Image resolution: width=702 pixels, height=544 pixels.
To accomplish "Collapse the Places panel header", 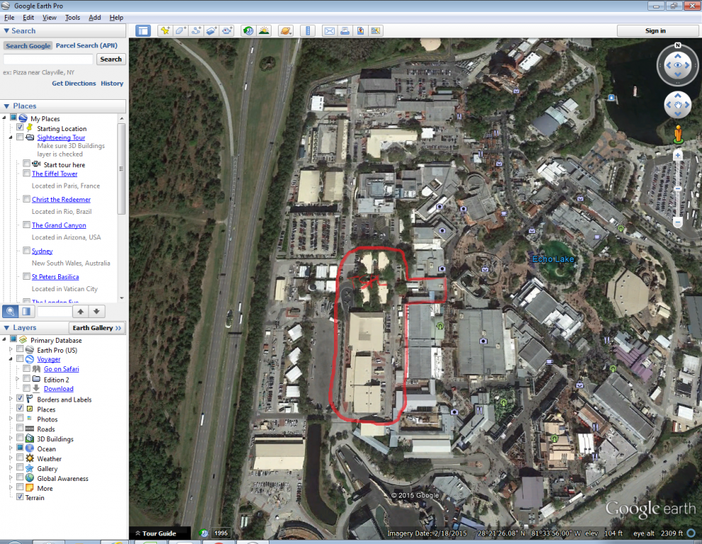I will click(6, 106).
